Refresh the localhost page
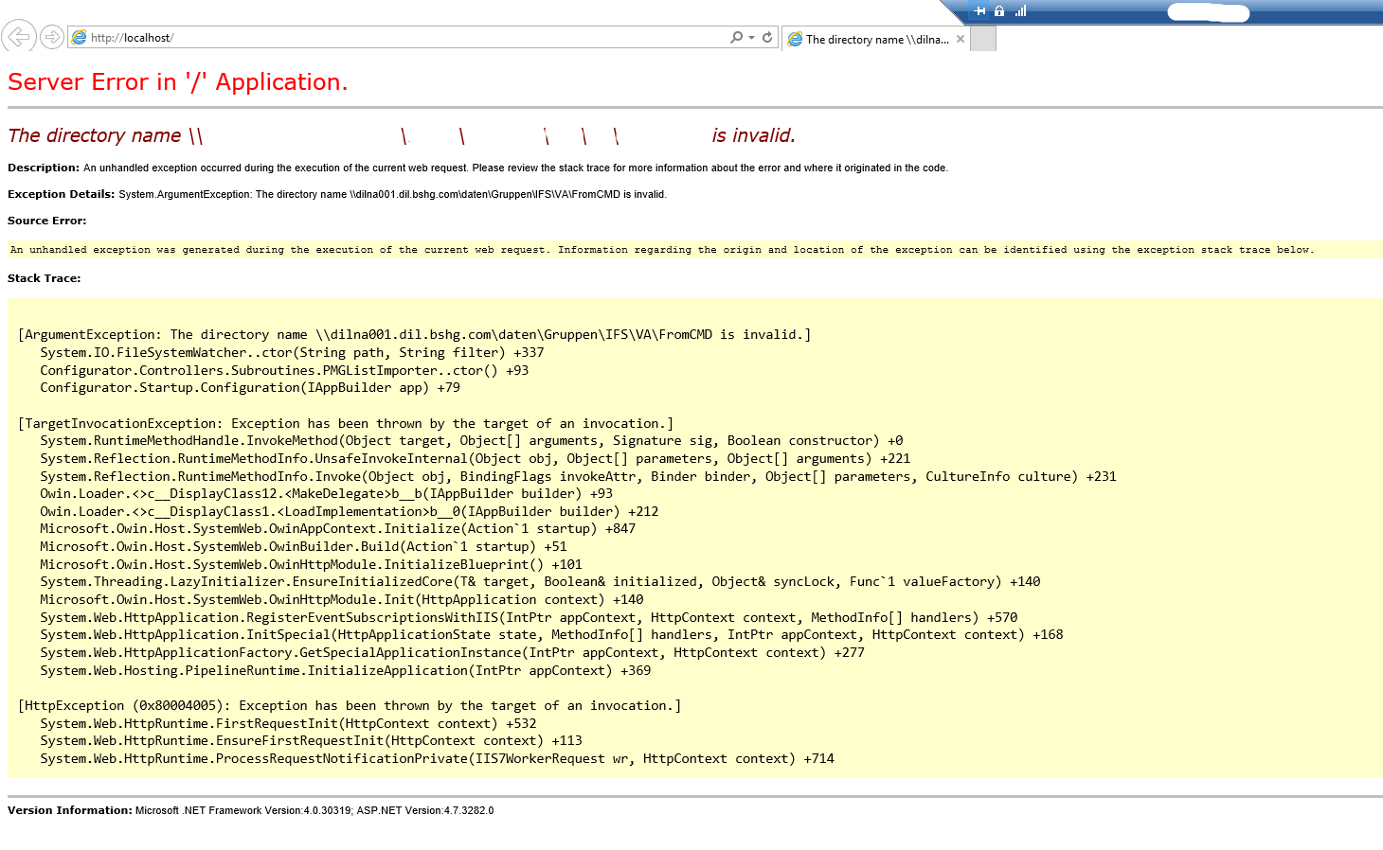Screen dimensions: 1383x850 (x=767, y=38)
